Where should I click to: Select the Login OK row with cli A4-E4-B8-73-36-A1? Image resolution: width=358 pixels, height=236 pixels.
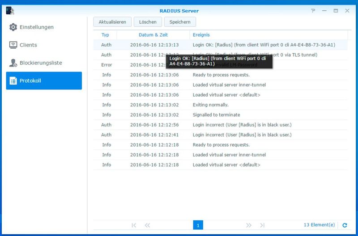coord(220,45)
